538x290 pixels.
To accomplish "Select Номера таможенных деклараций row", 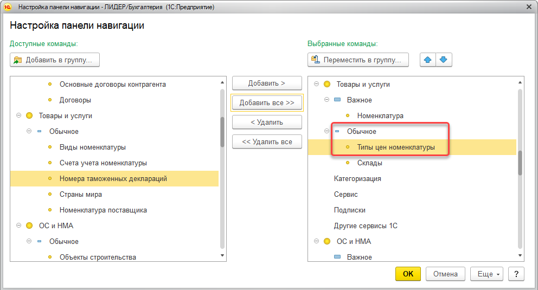I will 114,178.
